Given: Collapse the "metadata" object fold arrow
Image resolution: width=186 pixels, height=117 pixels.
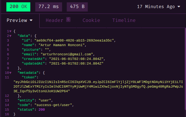Looking at the screenshot, I should (10, 73).
